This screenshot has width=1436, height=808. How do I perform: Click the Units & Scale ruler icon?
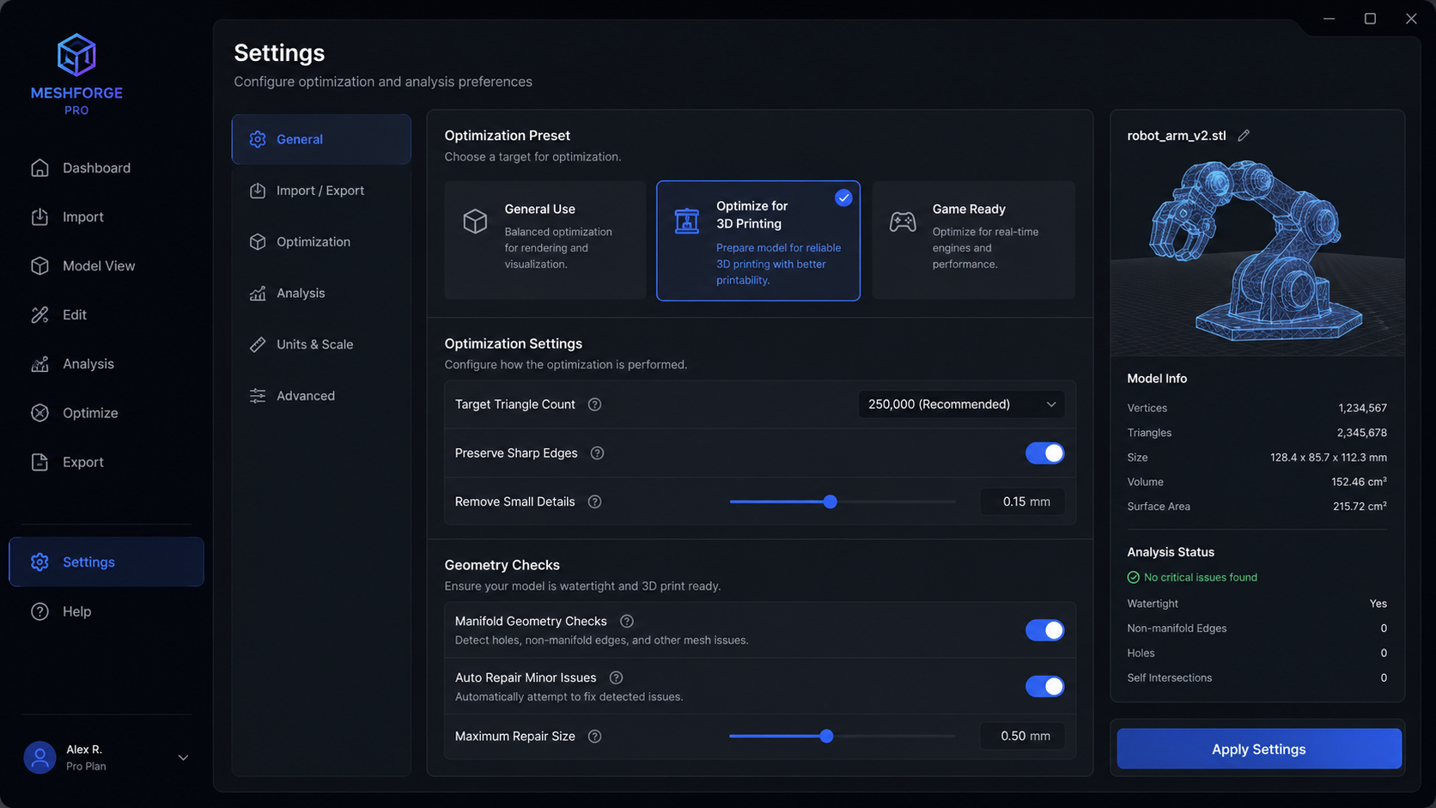pos(258,344)
